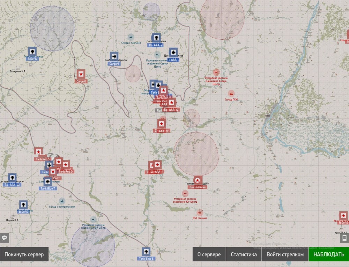Select the blue B Def N spawn marker
The height and width of the screenshot is (267, 349).
coord(32,52)
